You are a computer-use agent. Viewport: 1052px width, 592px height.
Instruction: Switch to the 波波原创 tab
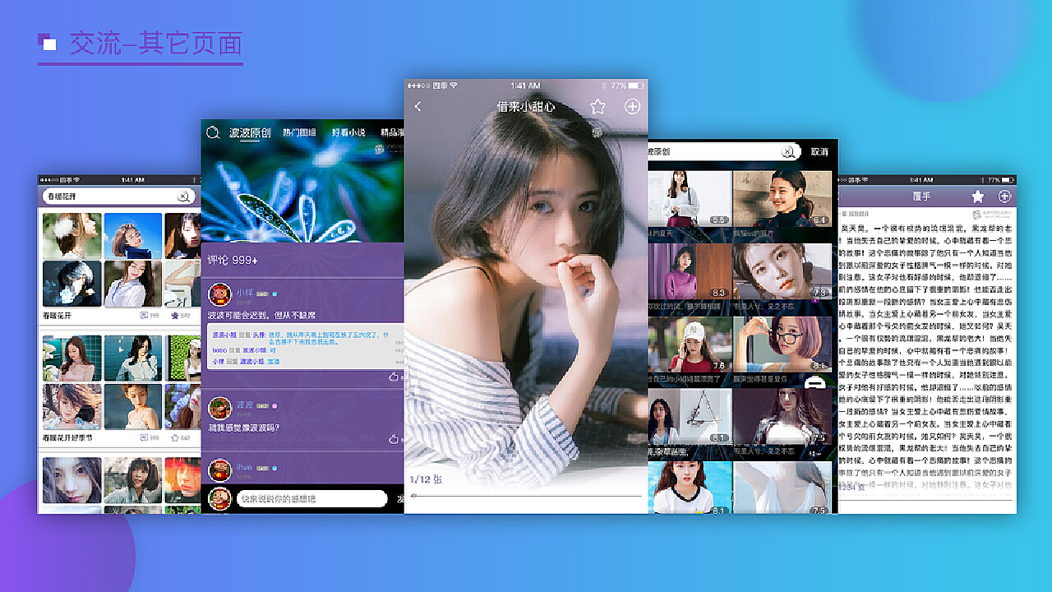250,132
